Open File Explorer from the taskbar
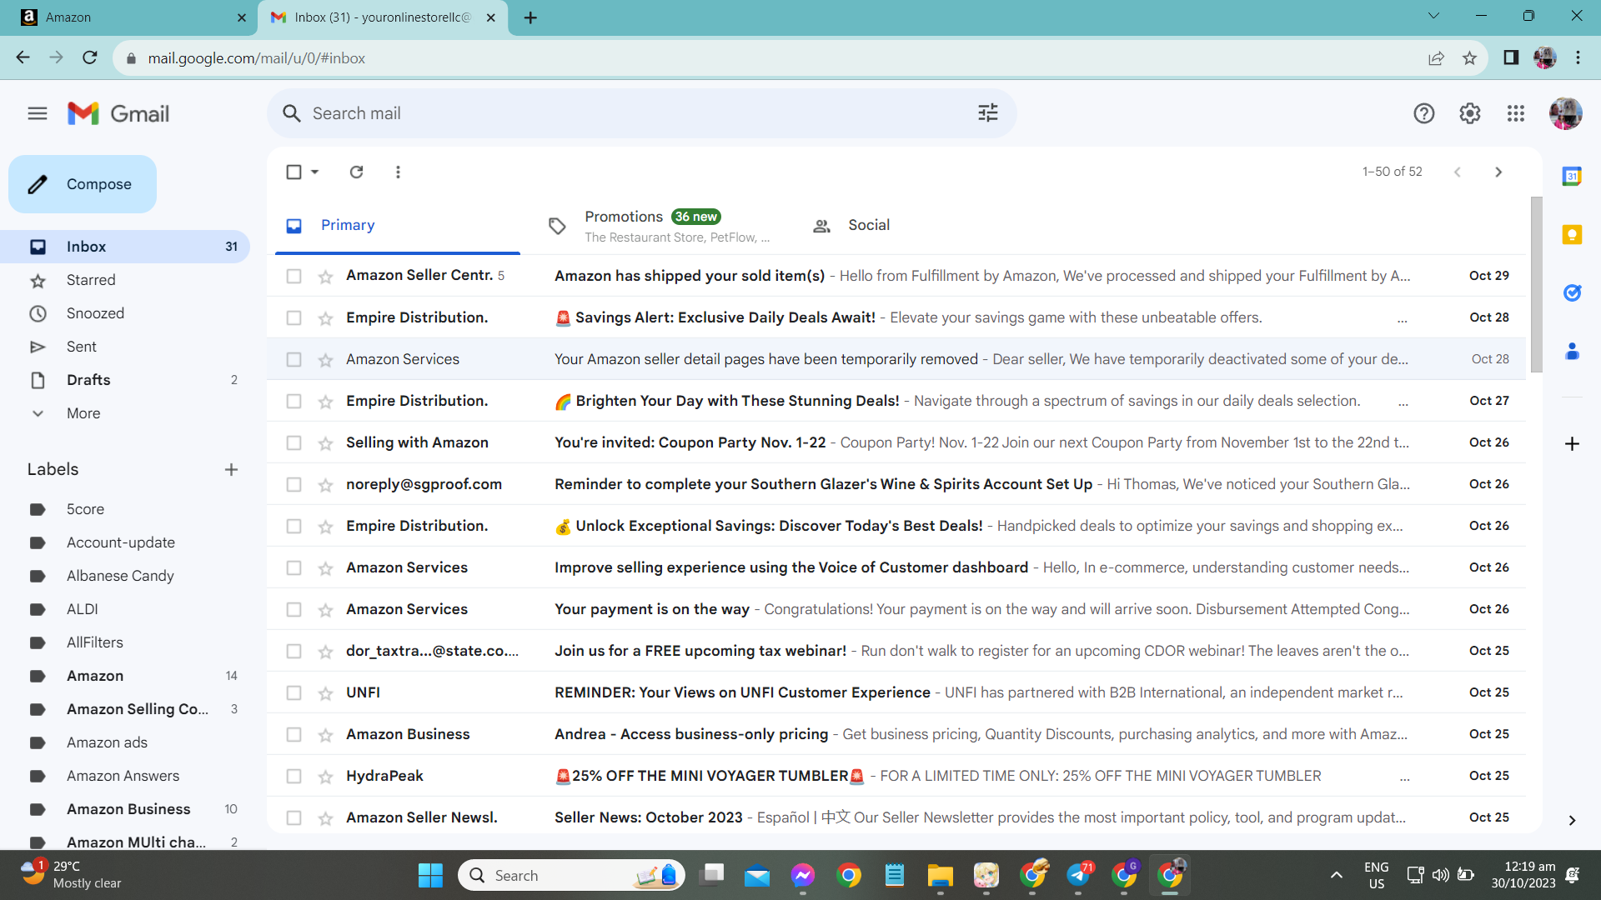Image resolution: width=1601 pixels, height=900 pixels. point(940,875)
